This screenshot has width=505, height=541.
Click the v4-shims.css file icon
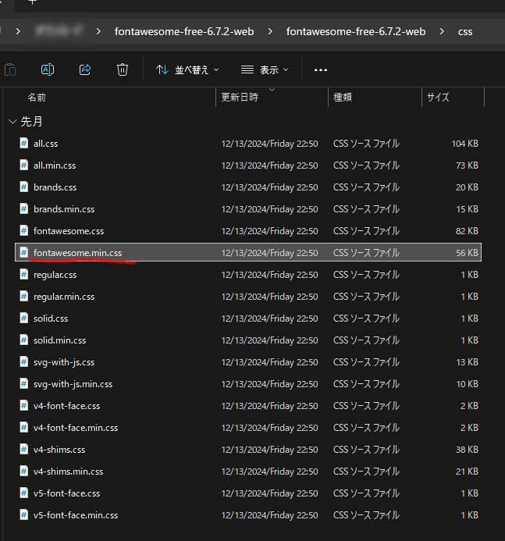point(24,450)
